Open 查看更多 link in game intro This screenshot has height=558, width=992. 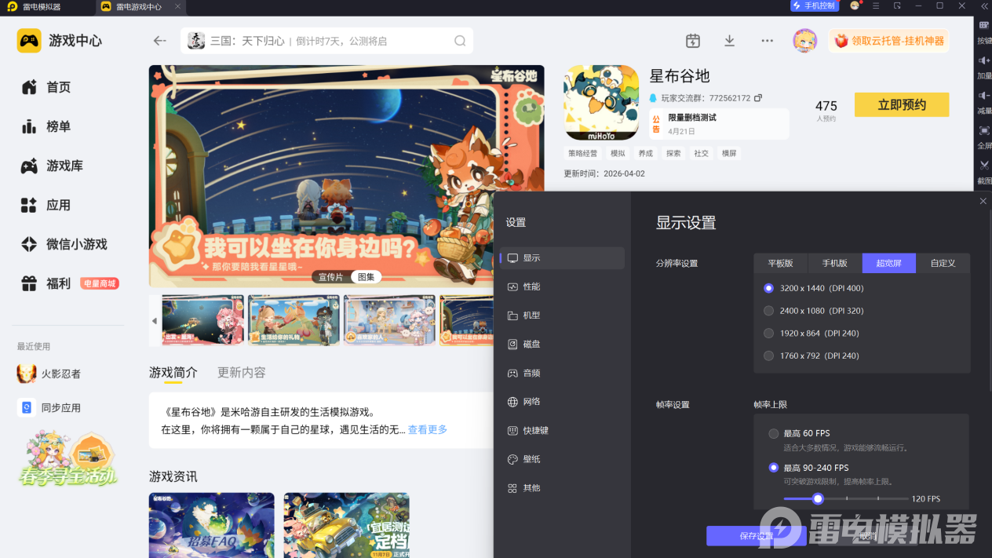(x=428, y=429)
